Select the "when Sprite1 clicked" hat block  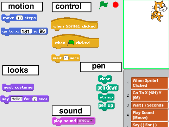coord(74,24)
